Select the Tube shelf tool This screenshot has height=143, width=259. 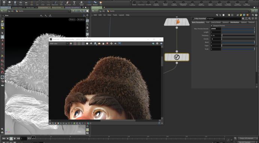click(15, 3)
